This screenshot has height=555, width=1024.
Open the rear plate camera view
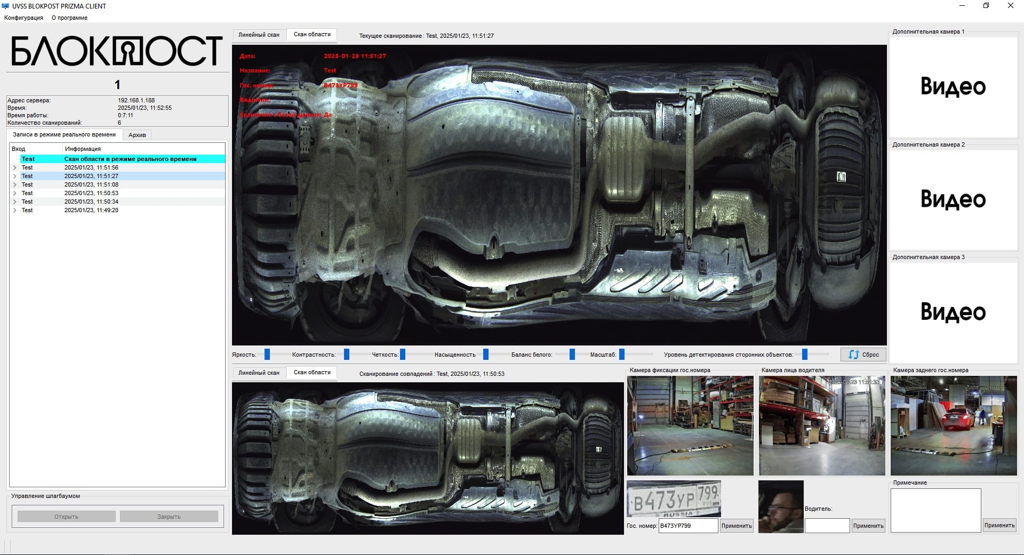click(954, 425)
